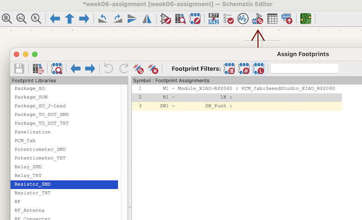Viewport: 362px width, 220px height.
Task: Open the Symbol Editor
Action: (166, 19)
